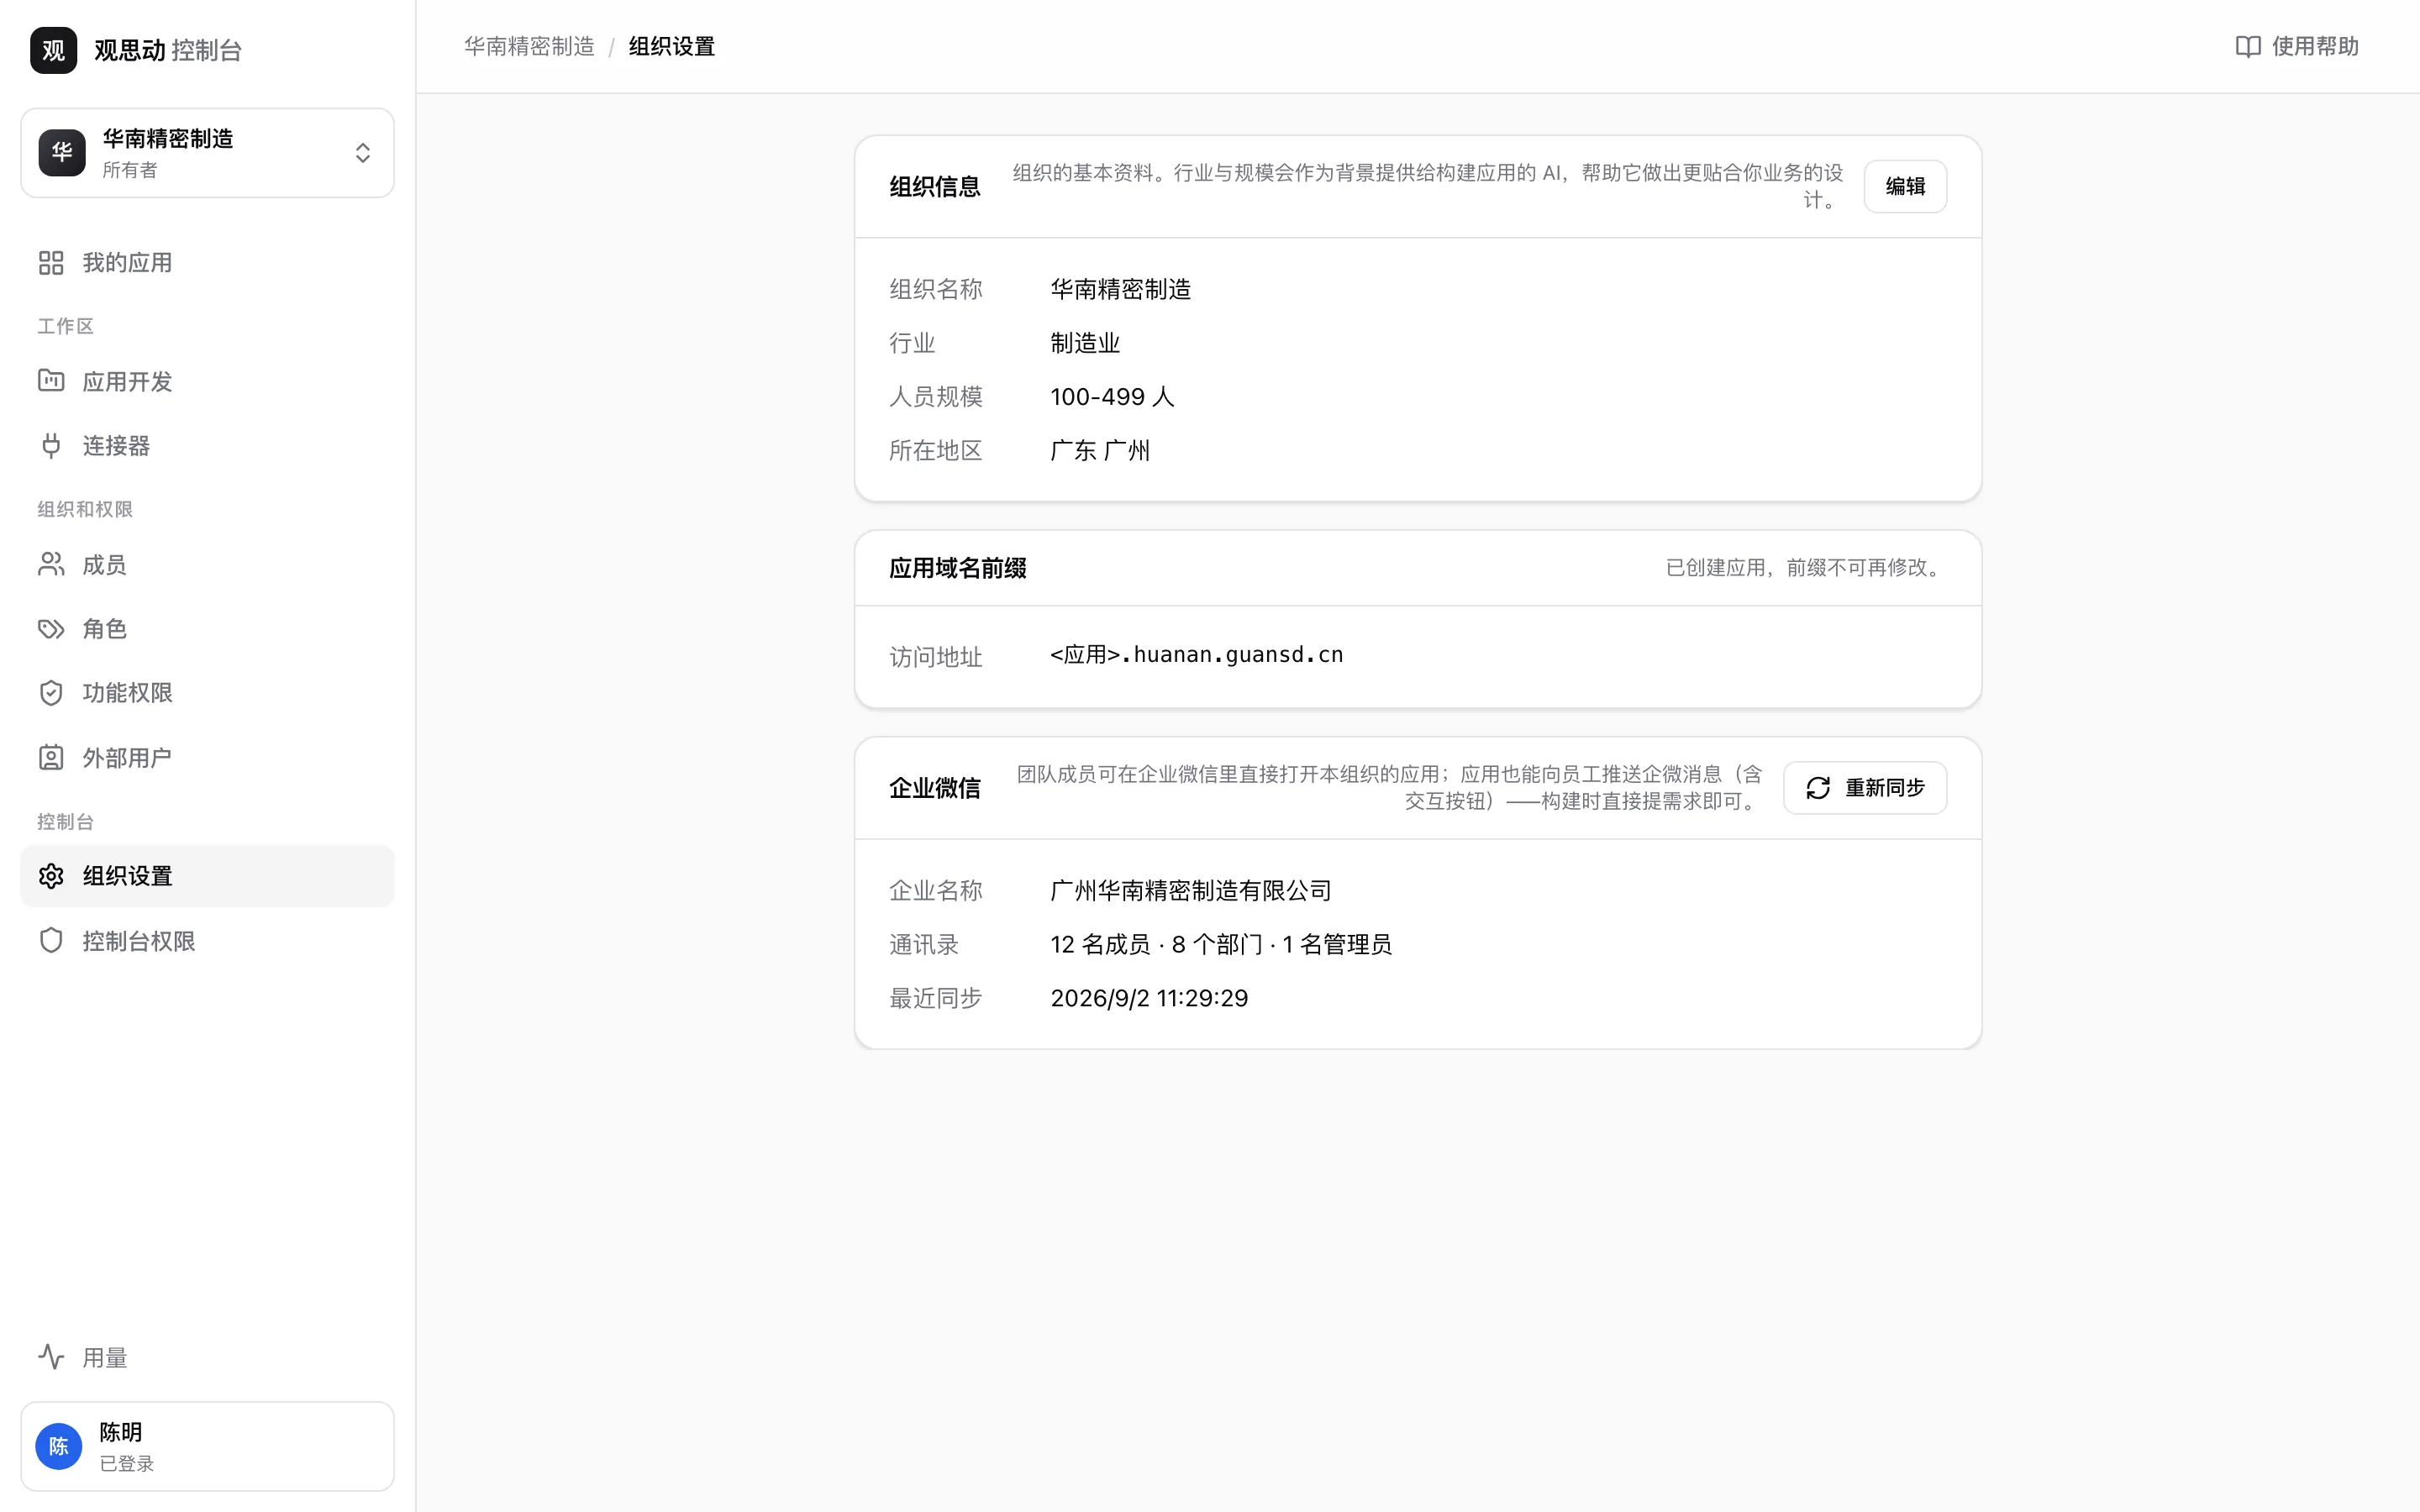Click the 华南精密制造 breadcrumb link
The width and height of the screenshot is (2420, 1512).
(x=529, y=46)
